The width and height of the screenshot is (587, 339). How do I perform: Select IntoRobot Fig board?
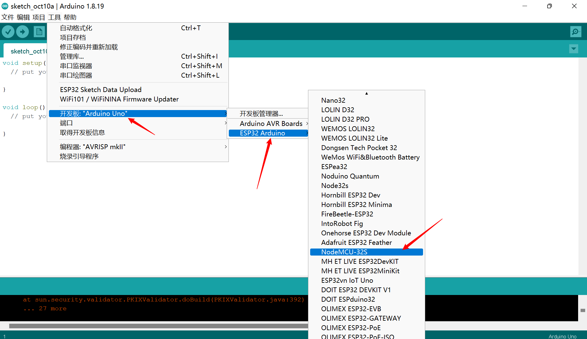[366, 224]
